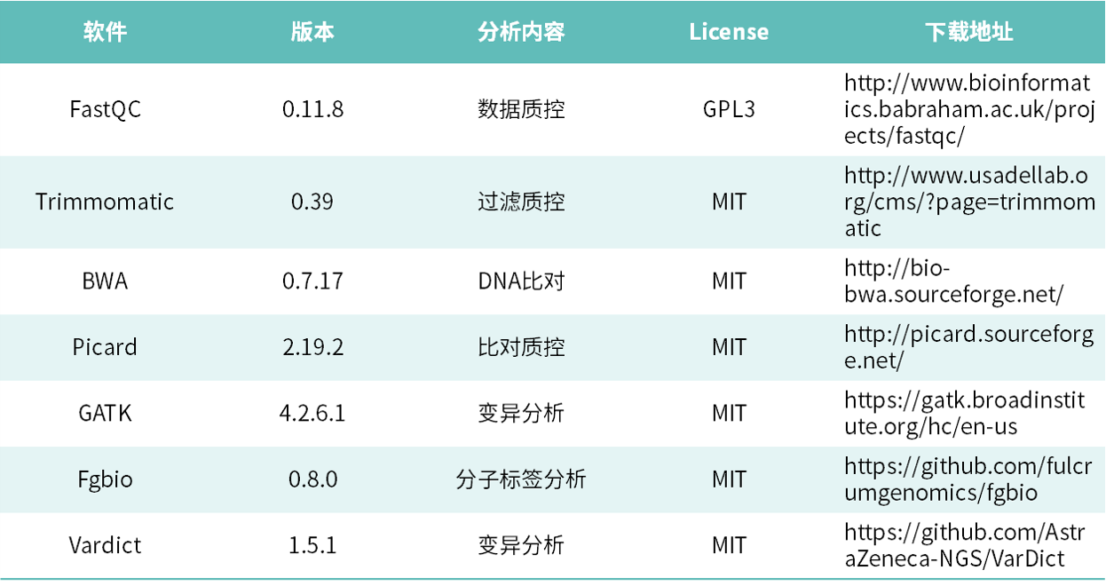Open the bio-bwa.sourceforge.net URL
1106x586 pixels.
pyautogui.click(x=954, y=281)
